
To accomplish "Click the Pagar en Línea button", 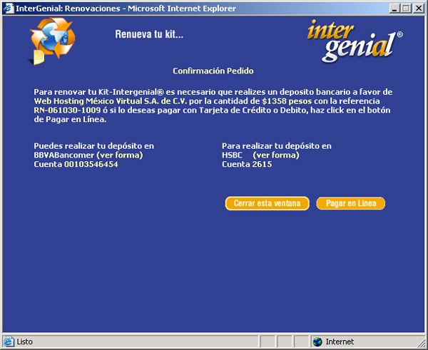I will [351, 203].
